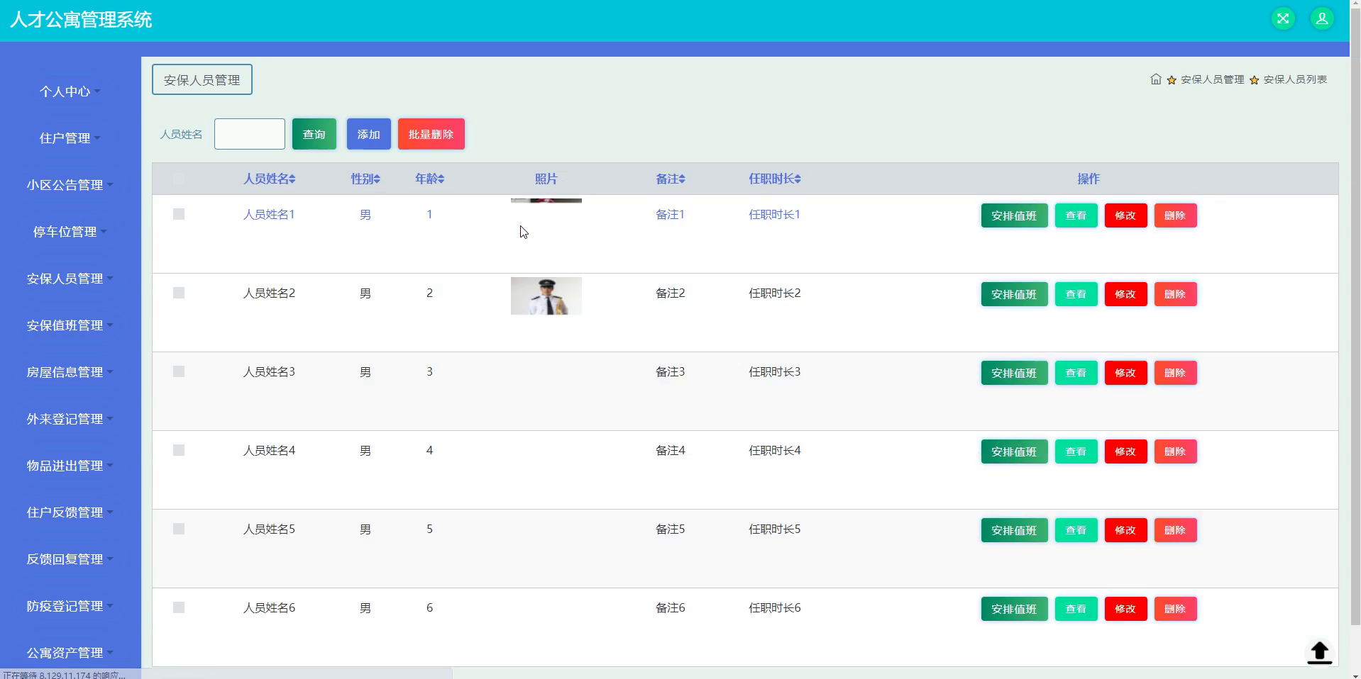Click the 任职时长1 cell
The height and width of the screenshot is (679, 1361).
point(774,214)
